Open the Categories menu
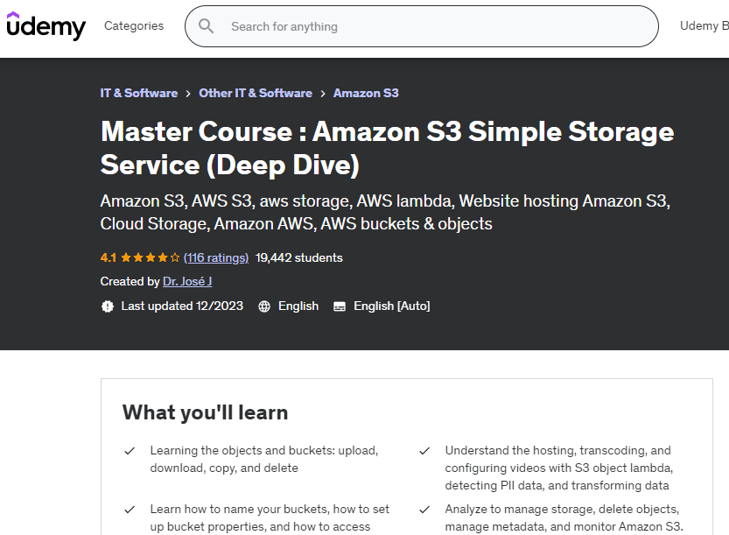The height and width of the screenshot is (535, 729). coord(134,26)
